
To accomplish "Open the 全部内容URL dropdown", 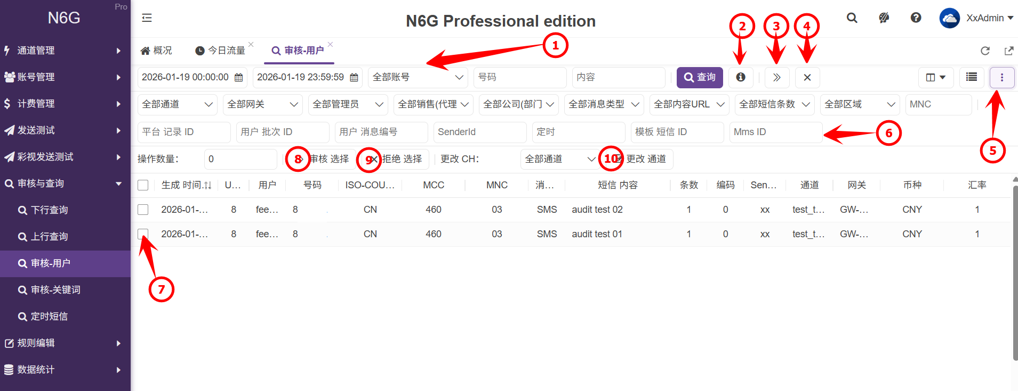I will click(690, 104).
